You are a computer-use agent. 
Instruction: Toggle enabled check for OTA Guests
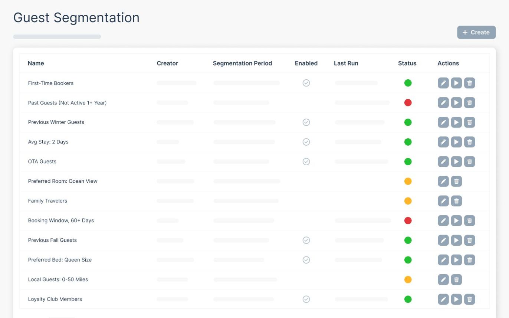(x=306, y=162)
